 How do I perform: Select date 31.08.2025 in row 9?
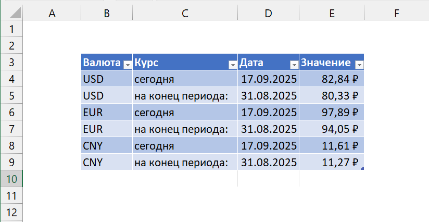269,162
